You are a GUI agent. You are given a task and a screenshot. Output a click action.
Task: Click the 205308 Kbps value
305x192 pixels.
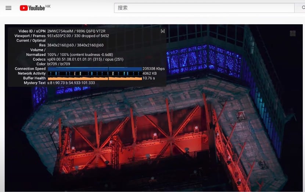pos(154,69)
